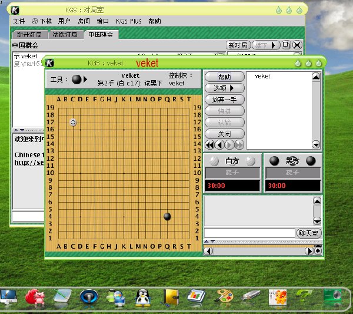This screenshot has width=353, height=314.
Task: Open the 用户 menu
Action: click(x=64, y=21)
